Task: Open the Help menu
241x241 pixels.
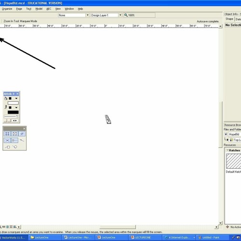Action: tap(80, 9)
